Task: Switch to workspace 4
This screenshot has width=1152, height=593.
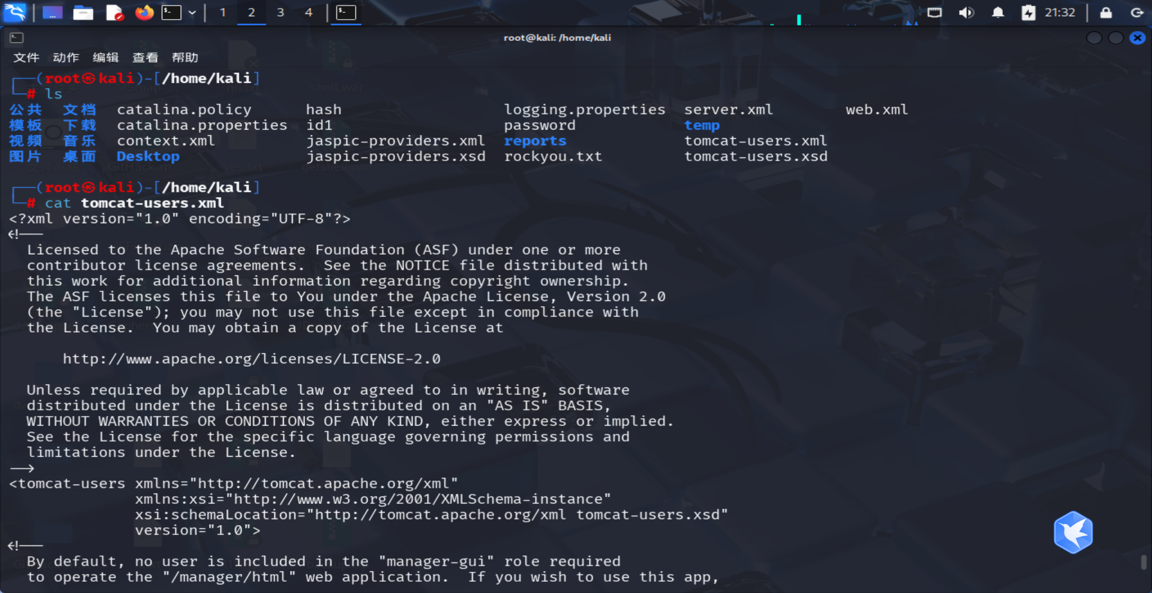Action: [309, 13]
